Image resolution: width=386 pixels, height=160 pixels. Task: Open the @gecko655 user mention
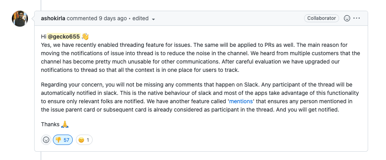[64, 37]
